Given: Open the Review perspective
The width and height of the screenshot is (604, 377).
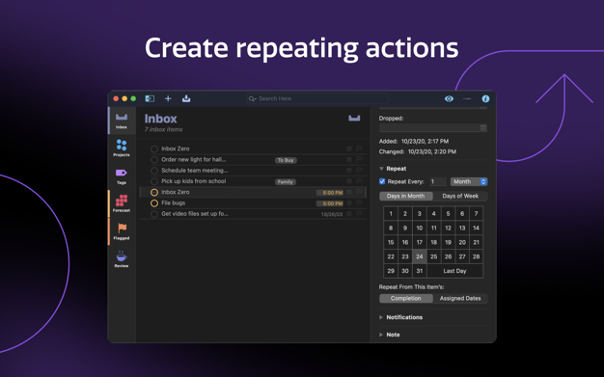Looking at the screenshot, I should pos(122,259).
